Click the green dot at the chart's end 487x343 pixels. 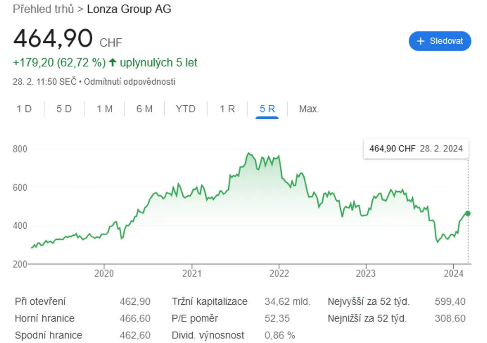pos(468,213)
